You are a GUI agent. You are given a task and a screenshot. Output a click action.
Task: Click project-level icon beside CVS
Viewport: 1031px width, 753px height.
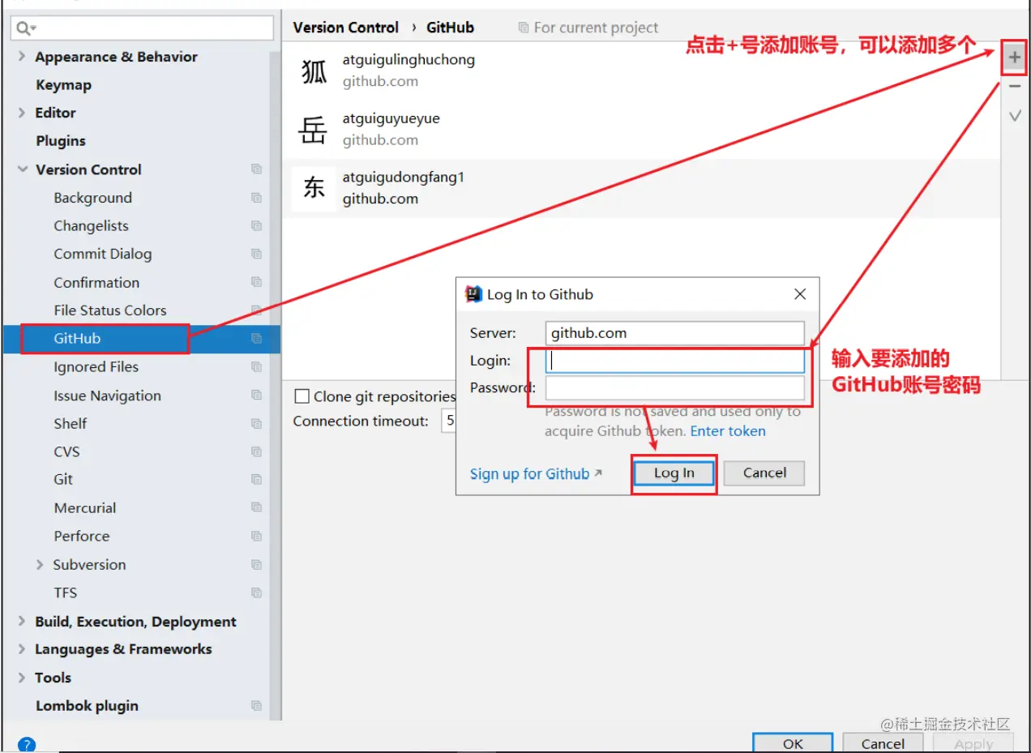coord(256,451)
